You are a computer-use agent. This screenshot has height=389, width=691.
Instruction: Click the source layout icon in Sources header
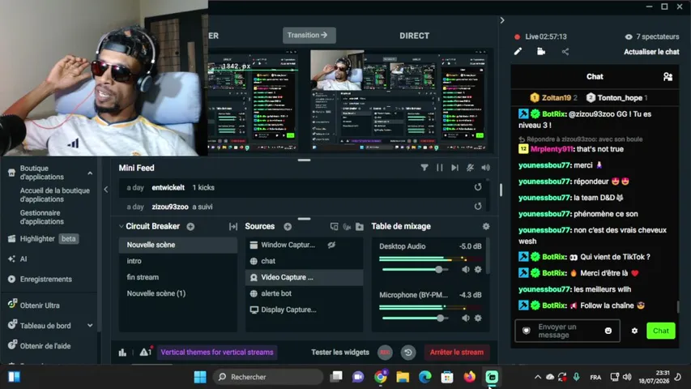(x=334, y=226)
